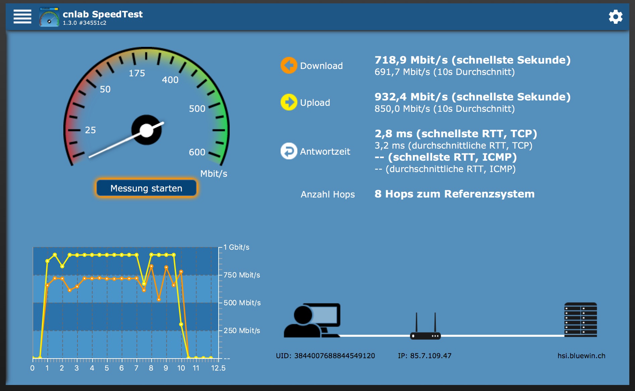
Task: Click 3,2 ms average RTT TCP value
Action: tap(453, 146)
